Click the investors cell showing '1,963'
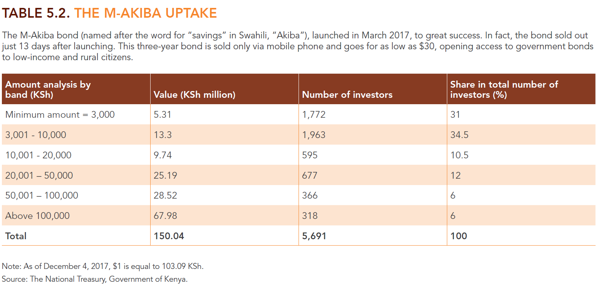The image size is (608, 287). point(314,135)
